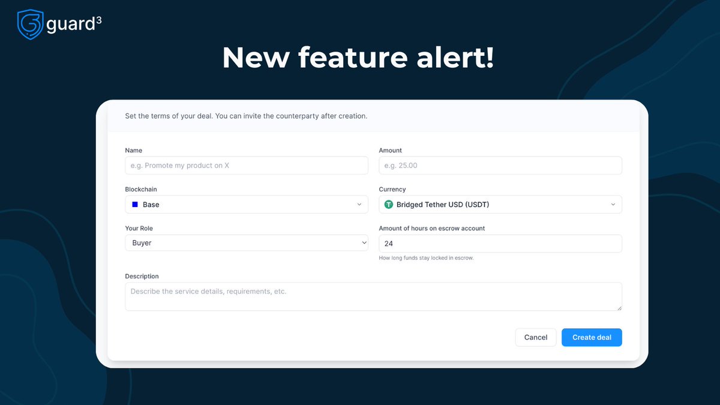
Task: Open the Your Role dropdown showing Buyer
Action: coord(247,243)
